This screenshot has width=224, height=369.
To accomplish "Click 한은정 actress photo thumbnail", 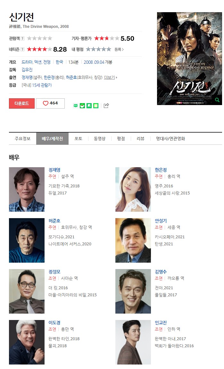I will click(x=133, y=189).
